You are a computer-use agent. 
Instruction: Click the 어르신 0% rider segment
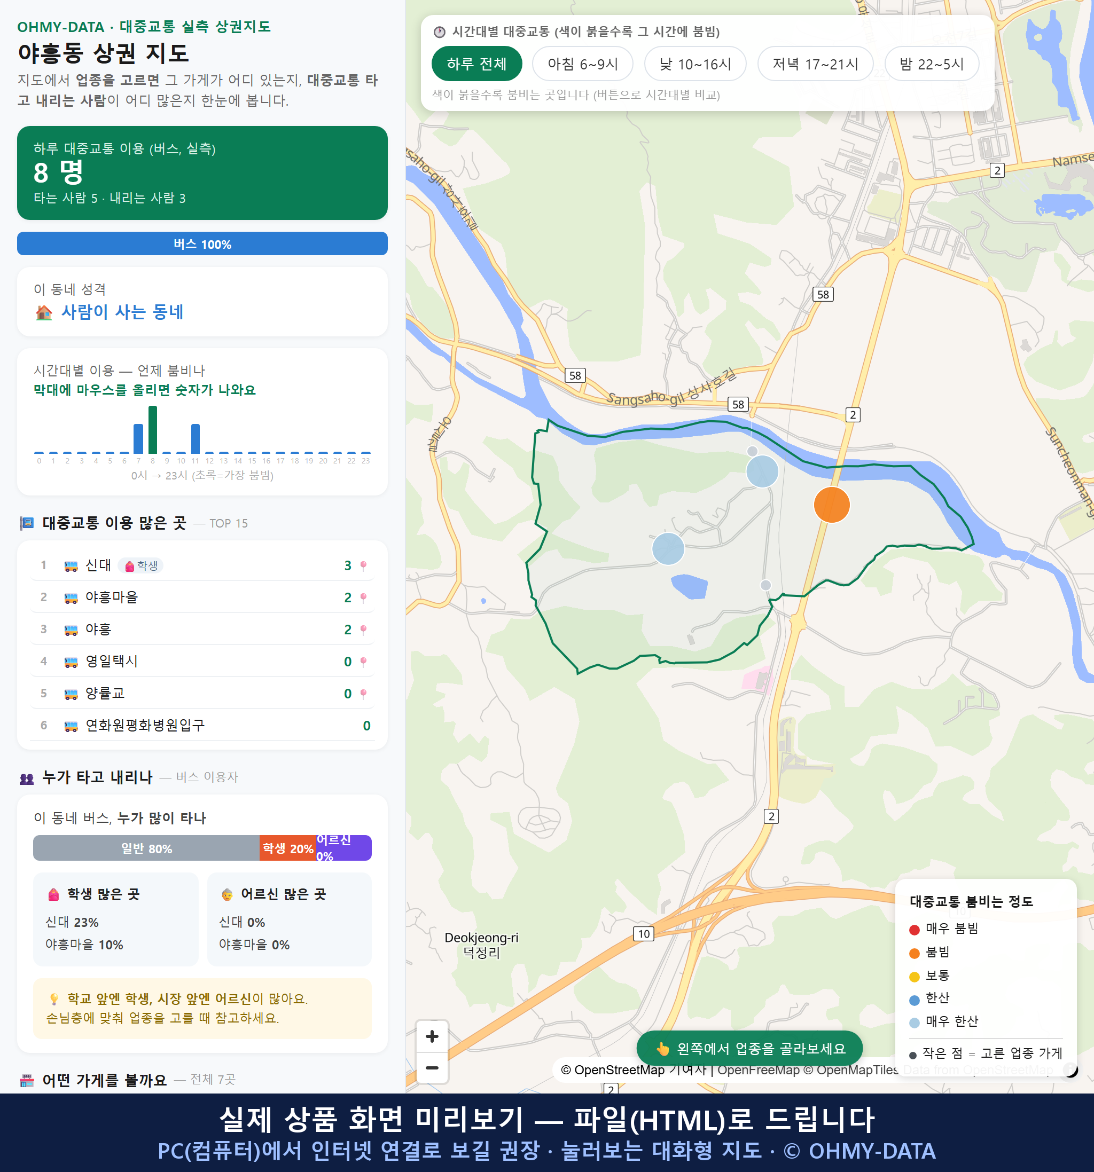[x=344, y=848]
